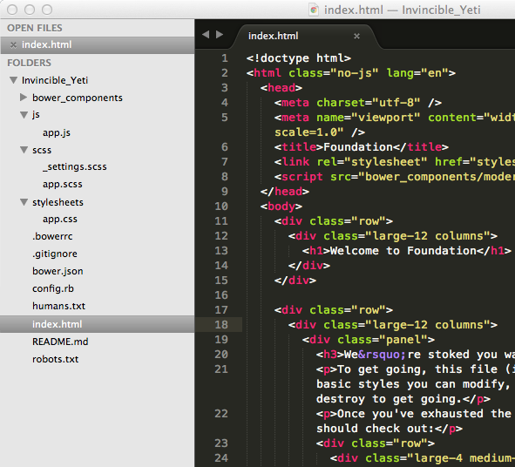Click the div class panel line

pos(369,340)
